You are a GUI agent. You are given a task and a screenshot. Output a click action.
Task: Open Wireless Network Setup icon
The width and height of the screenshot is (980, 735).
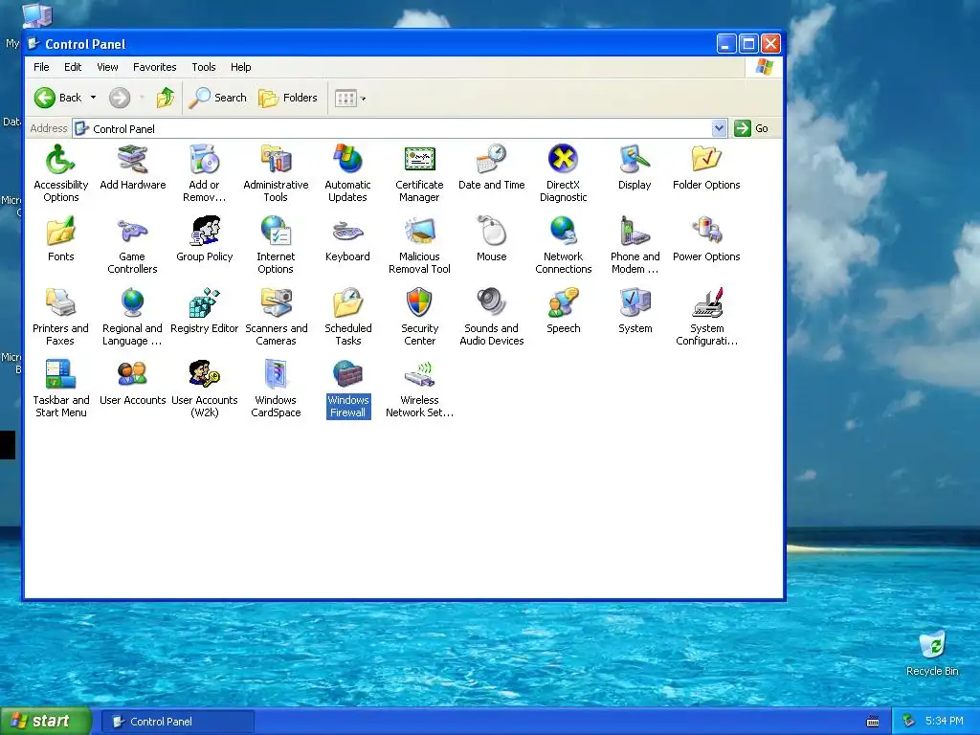click(419, 390)
